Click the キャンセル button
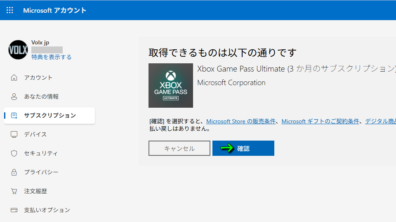 click(x=179, y=148)
